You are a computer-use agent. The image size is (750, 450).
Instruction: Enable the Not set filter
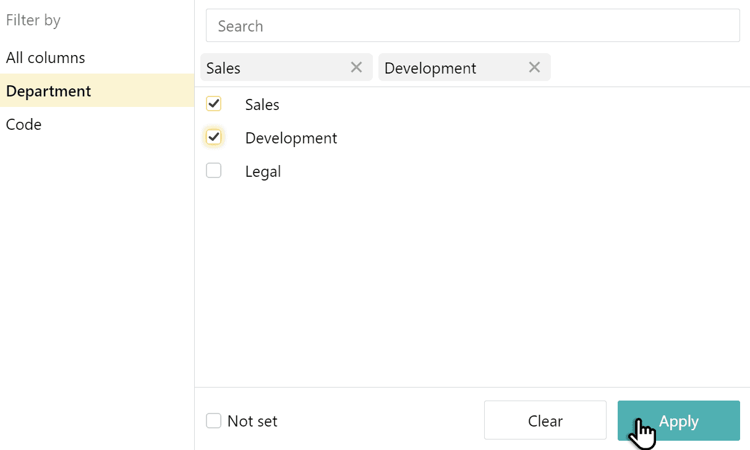(213, 420)
